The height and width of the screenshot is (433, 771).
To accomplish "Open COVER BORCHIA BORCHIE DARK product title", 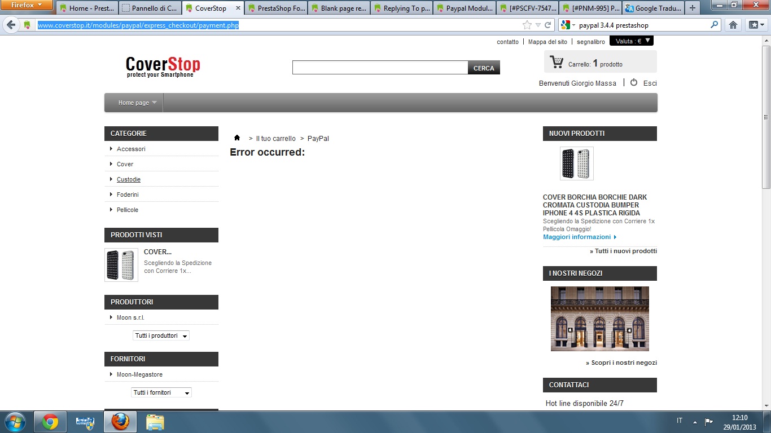I will point(595,205).
